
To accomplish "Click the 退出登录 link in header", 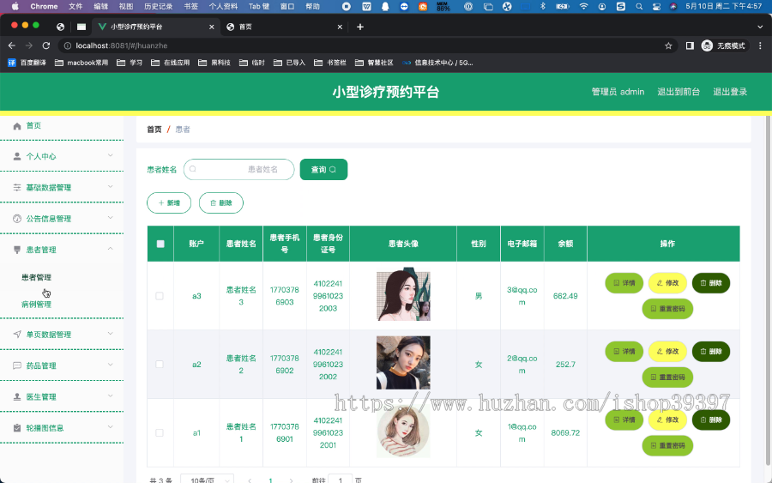I will point(730,92).
